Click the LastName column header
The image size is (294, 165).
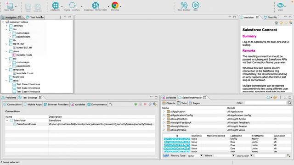tap(236, 136)
